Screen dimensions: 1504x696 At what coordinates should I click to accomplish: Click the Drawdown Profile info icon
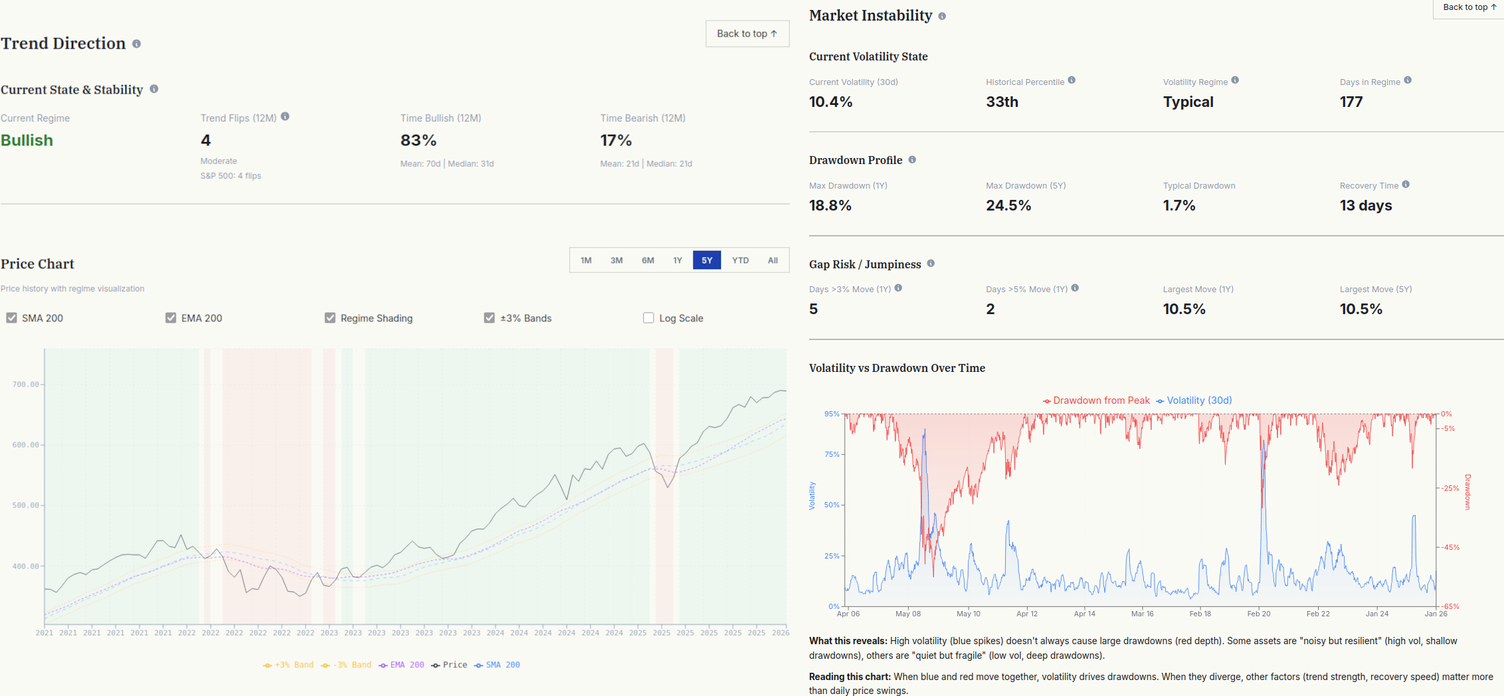point(913,159)
